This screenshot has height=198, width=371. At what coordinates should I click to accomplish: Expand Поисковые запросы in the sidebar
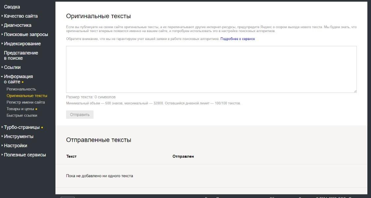26,34
